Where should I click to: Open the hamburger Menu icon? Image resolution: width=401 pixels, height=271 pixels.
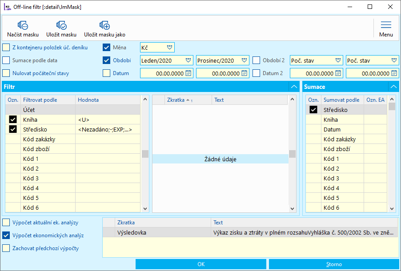pyautogui.click(x=386, y=26)
